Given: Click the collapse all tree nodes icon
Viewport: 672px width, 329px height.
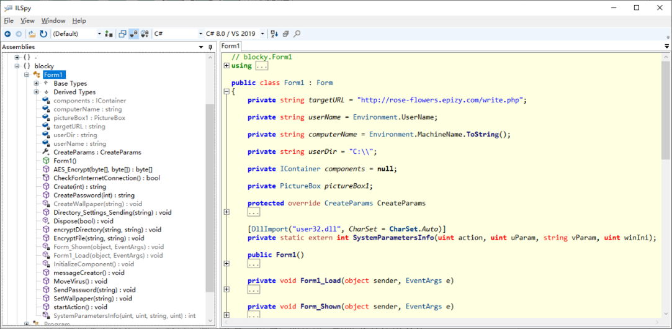Looking at the screenshot, I should click(286, 34).
